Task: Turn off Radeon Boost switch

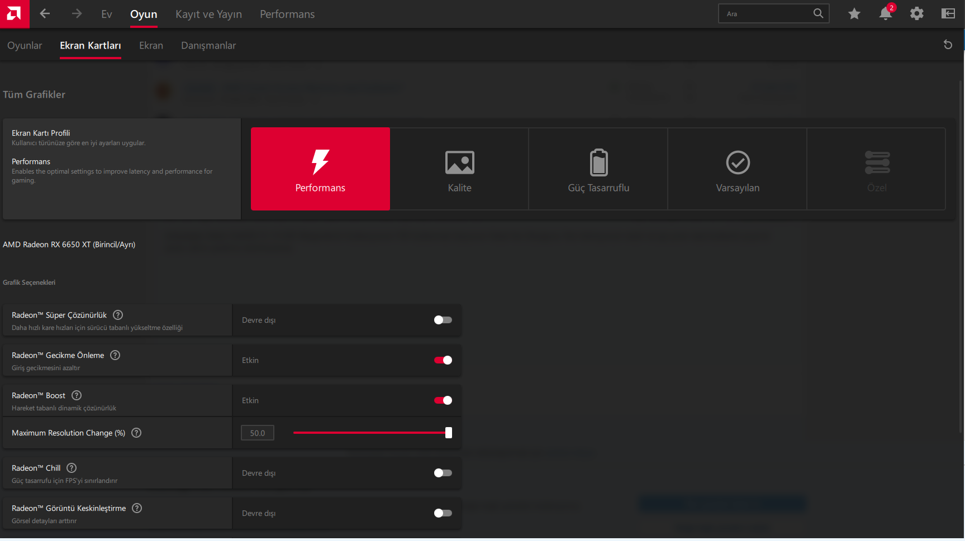Action: click(x=443, y=400)
